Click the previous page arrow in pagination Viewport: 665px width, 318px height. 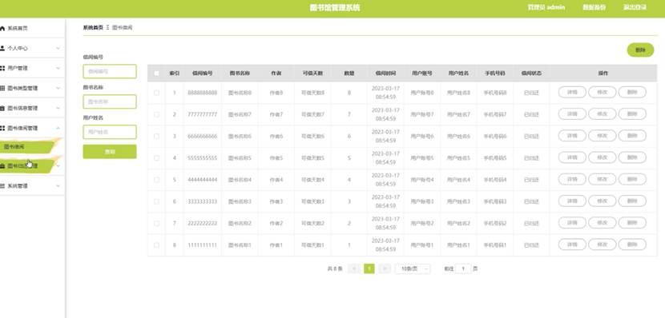tap(354, 269)
